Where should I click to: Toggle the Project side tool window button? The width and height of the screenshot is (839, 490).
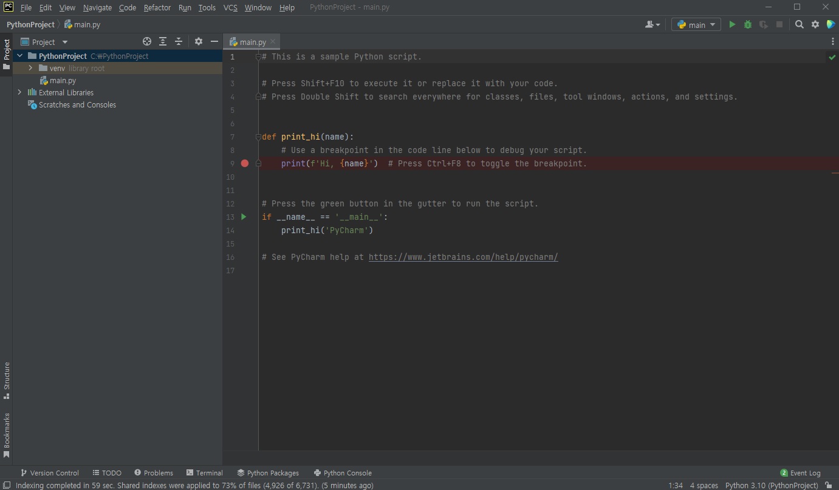pos(7,55)
